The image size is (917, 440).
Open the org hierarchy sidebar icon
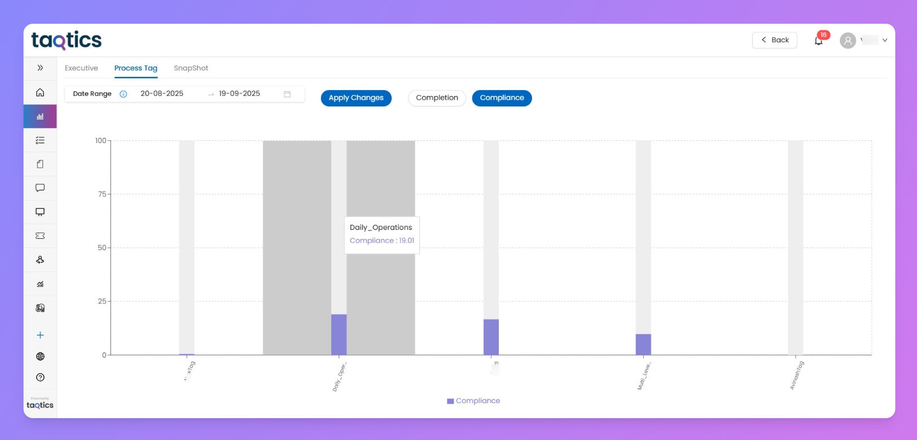click(40, 260)
